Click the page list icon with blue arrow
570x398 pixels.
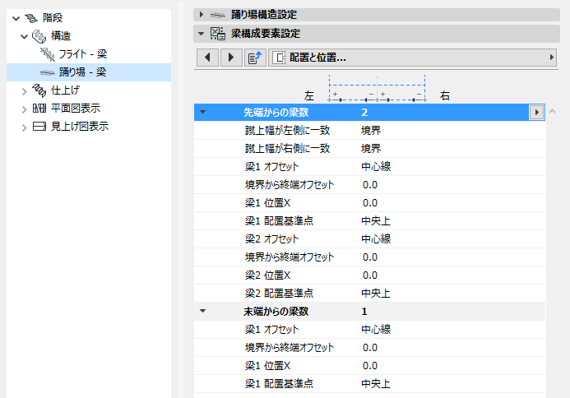tap(255, 58)
